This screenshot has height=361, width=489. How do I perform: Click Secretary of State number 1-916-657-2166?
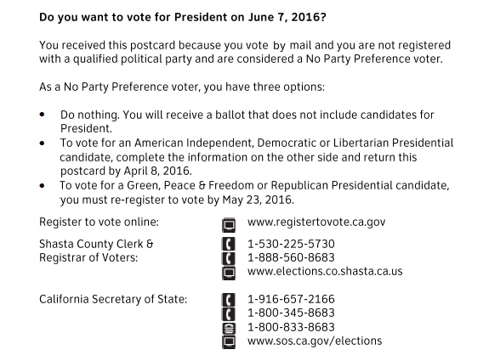(x=291, y=299)
